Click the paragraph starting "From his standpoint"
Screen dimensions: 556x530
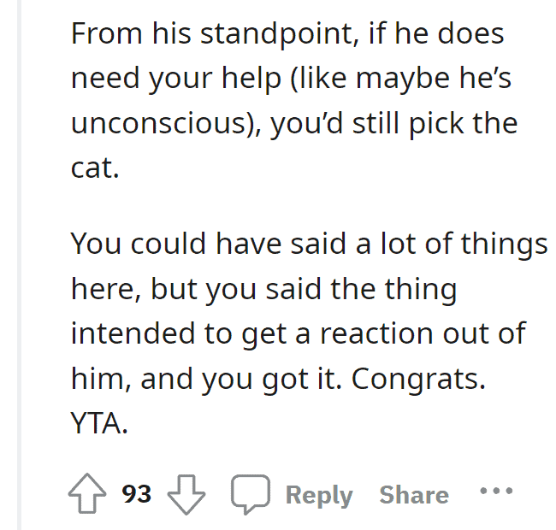(294, 100)
